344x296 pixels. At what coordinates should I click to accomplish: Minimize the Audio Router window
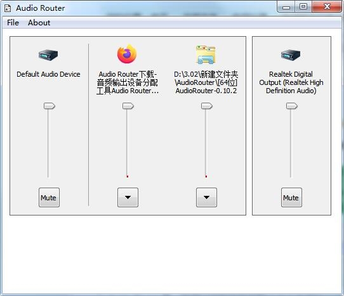[286, 7]
